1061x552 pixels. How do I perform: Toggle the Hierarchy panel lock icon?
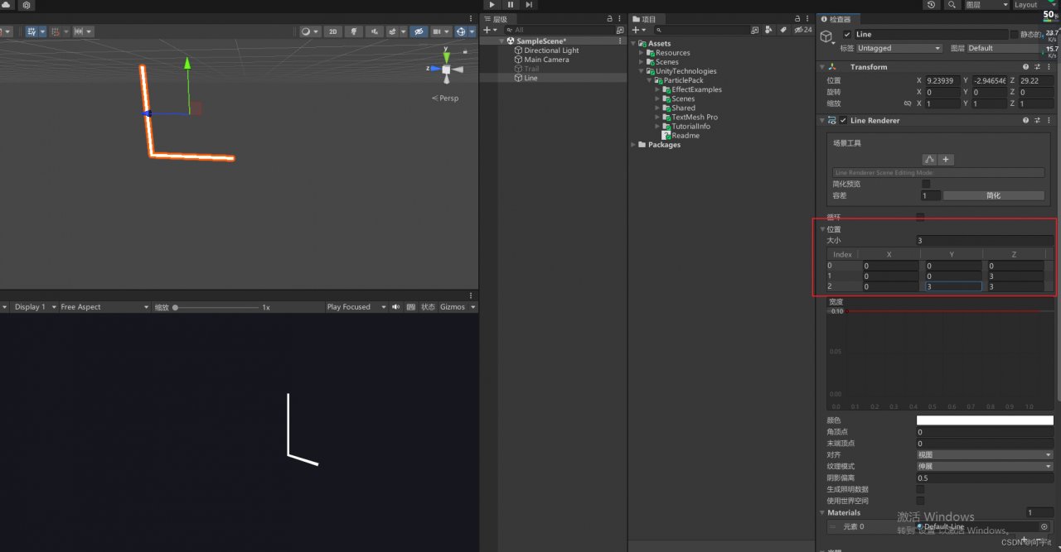point(609,19)
